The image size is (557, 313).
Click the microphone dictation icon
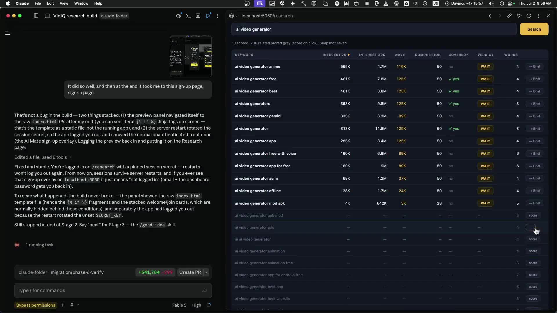(x=72, y=305)
